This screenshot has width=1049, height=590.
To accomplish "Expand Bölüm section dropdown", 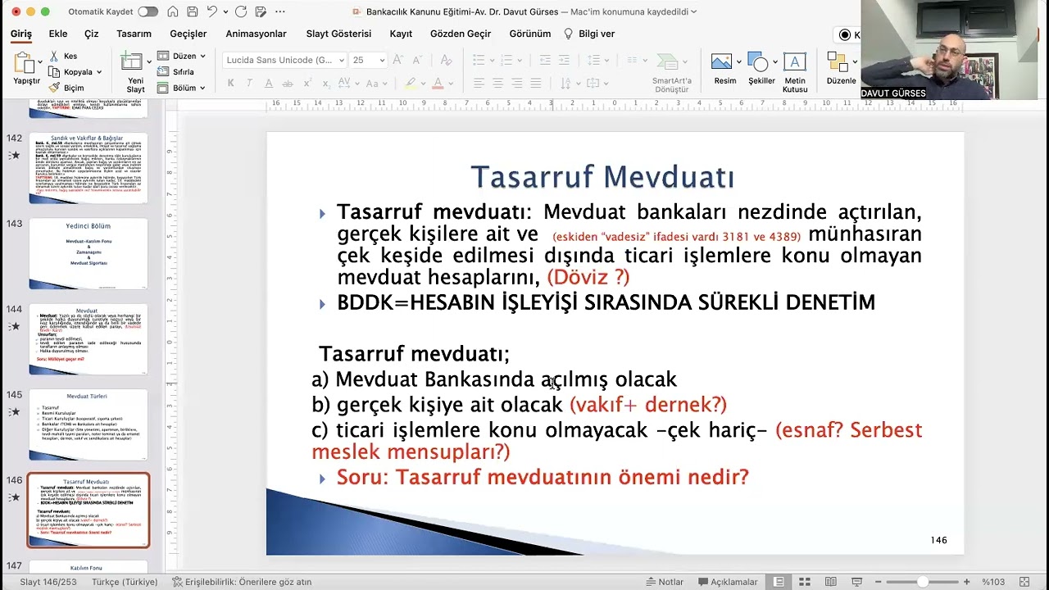I will click(202, 88).
